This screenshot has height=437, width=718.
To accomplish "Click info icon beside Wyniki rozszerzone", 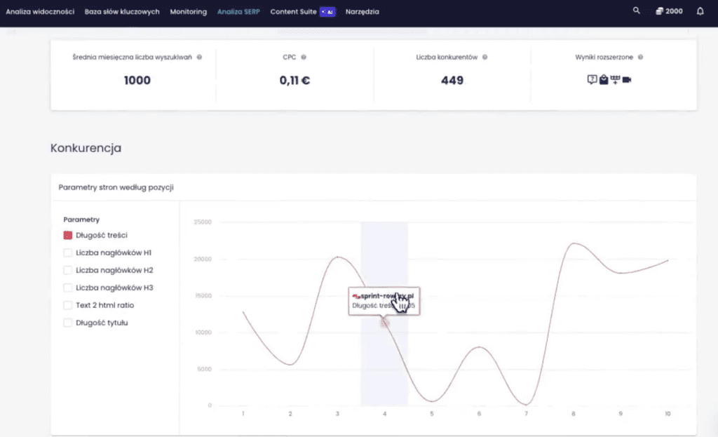I will pos(641,58).
